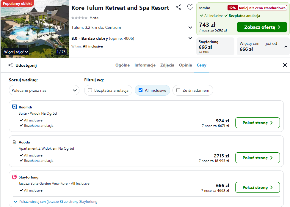Click the sembo provider name
Screen dimensions: 290x207
click(x=204, y=8)
